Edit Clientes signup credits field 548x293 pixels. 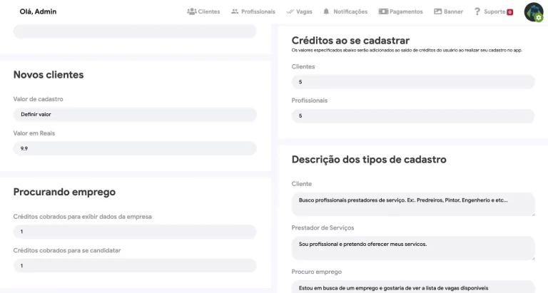(413, 82)
